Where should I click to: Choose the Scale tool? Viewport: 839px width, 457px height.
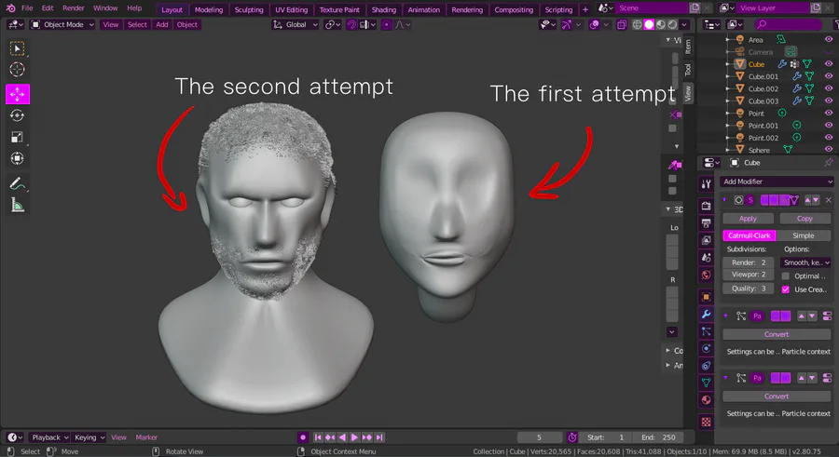tap(17, 138)
